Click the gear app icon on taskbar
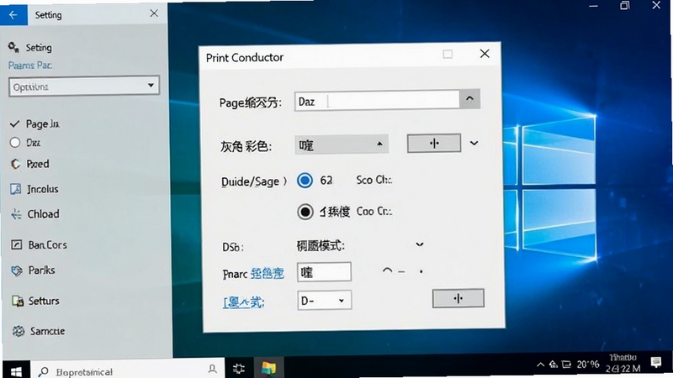This screenshot has height=378, width=673. click(239, 368)
